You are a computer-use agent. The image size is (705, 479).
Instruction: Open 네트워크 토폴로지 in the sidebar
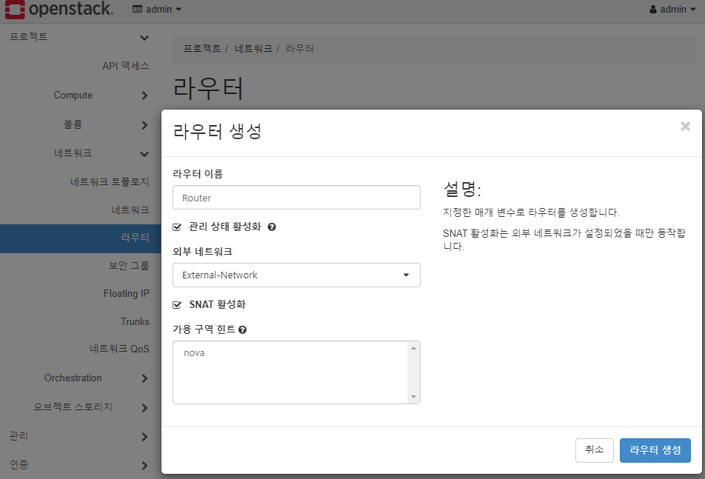[110, 182]
